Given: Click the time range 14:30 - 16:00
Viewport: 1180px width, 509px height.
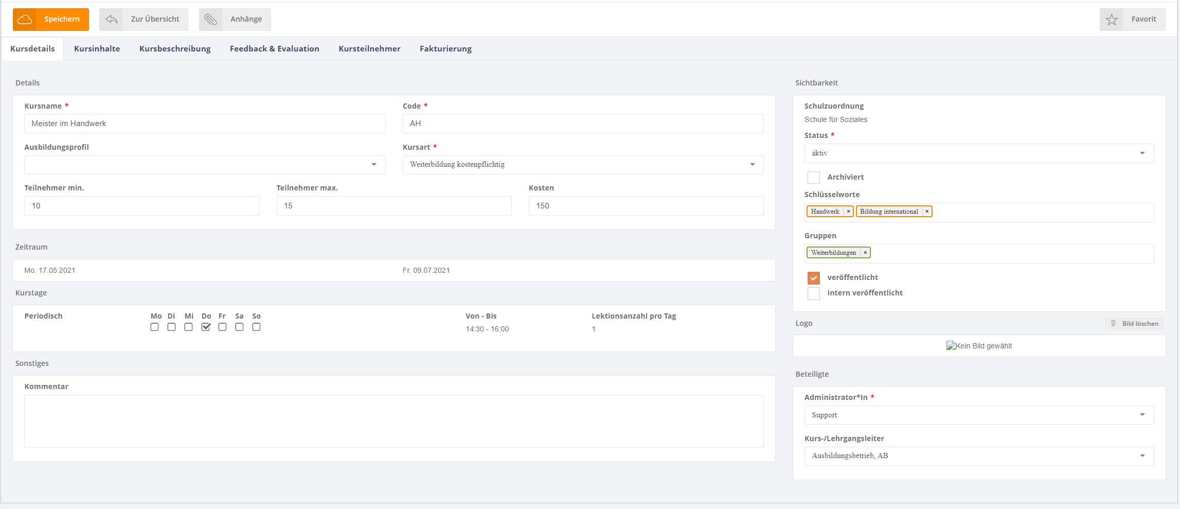Looking at the screenshot, I should [x=487, y=329].
